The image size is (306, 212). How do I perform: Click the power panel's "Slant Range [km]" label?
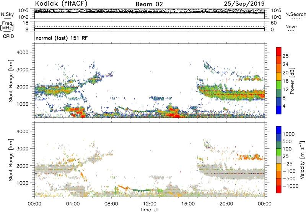[x=11, y=81]
